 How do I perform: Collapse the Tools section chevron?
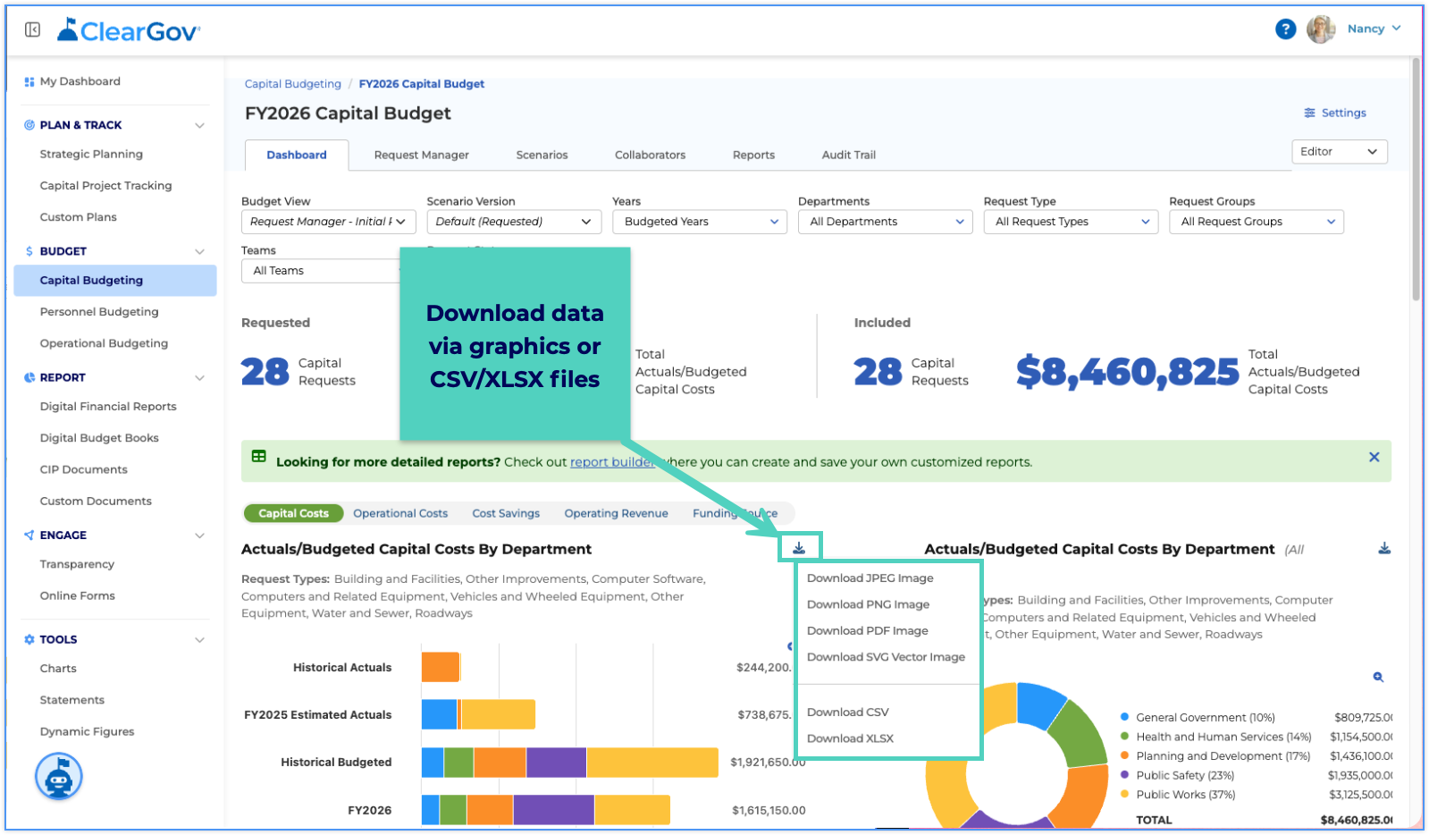pos(199,639)
